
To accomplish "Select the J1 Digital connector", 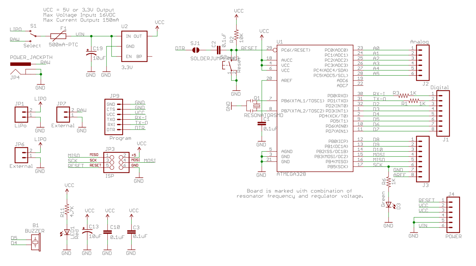I will click(443, 113).
